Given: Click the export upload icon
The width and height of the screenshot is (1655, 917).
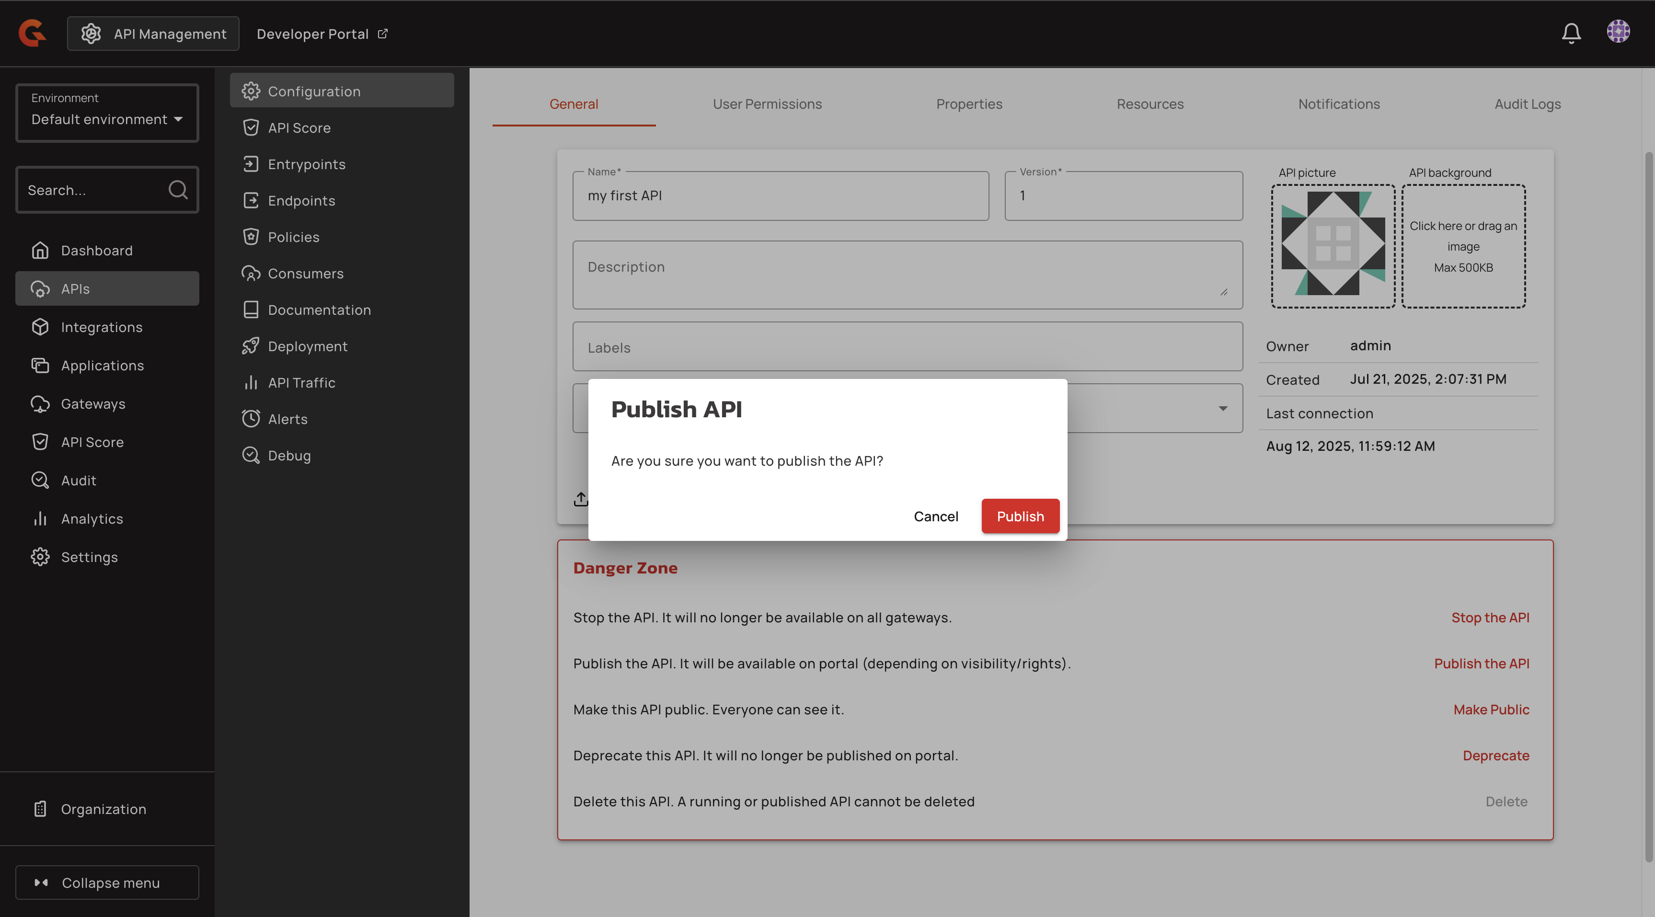Looking at the screenshot, I should (x=581, y=499).
